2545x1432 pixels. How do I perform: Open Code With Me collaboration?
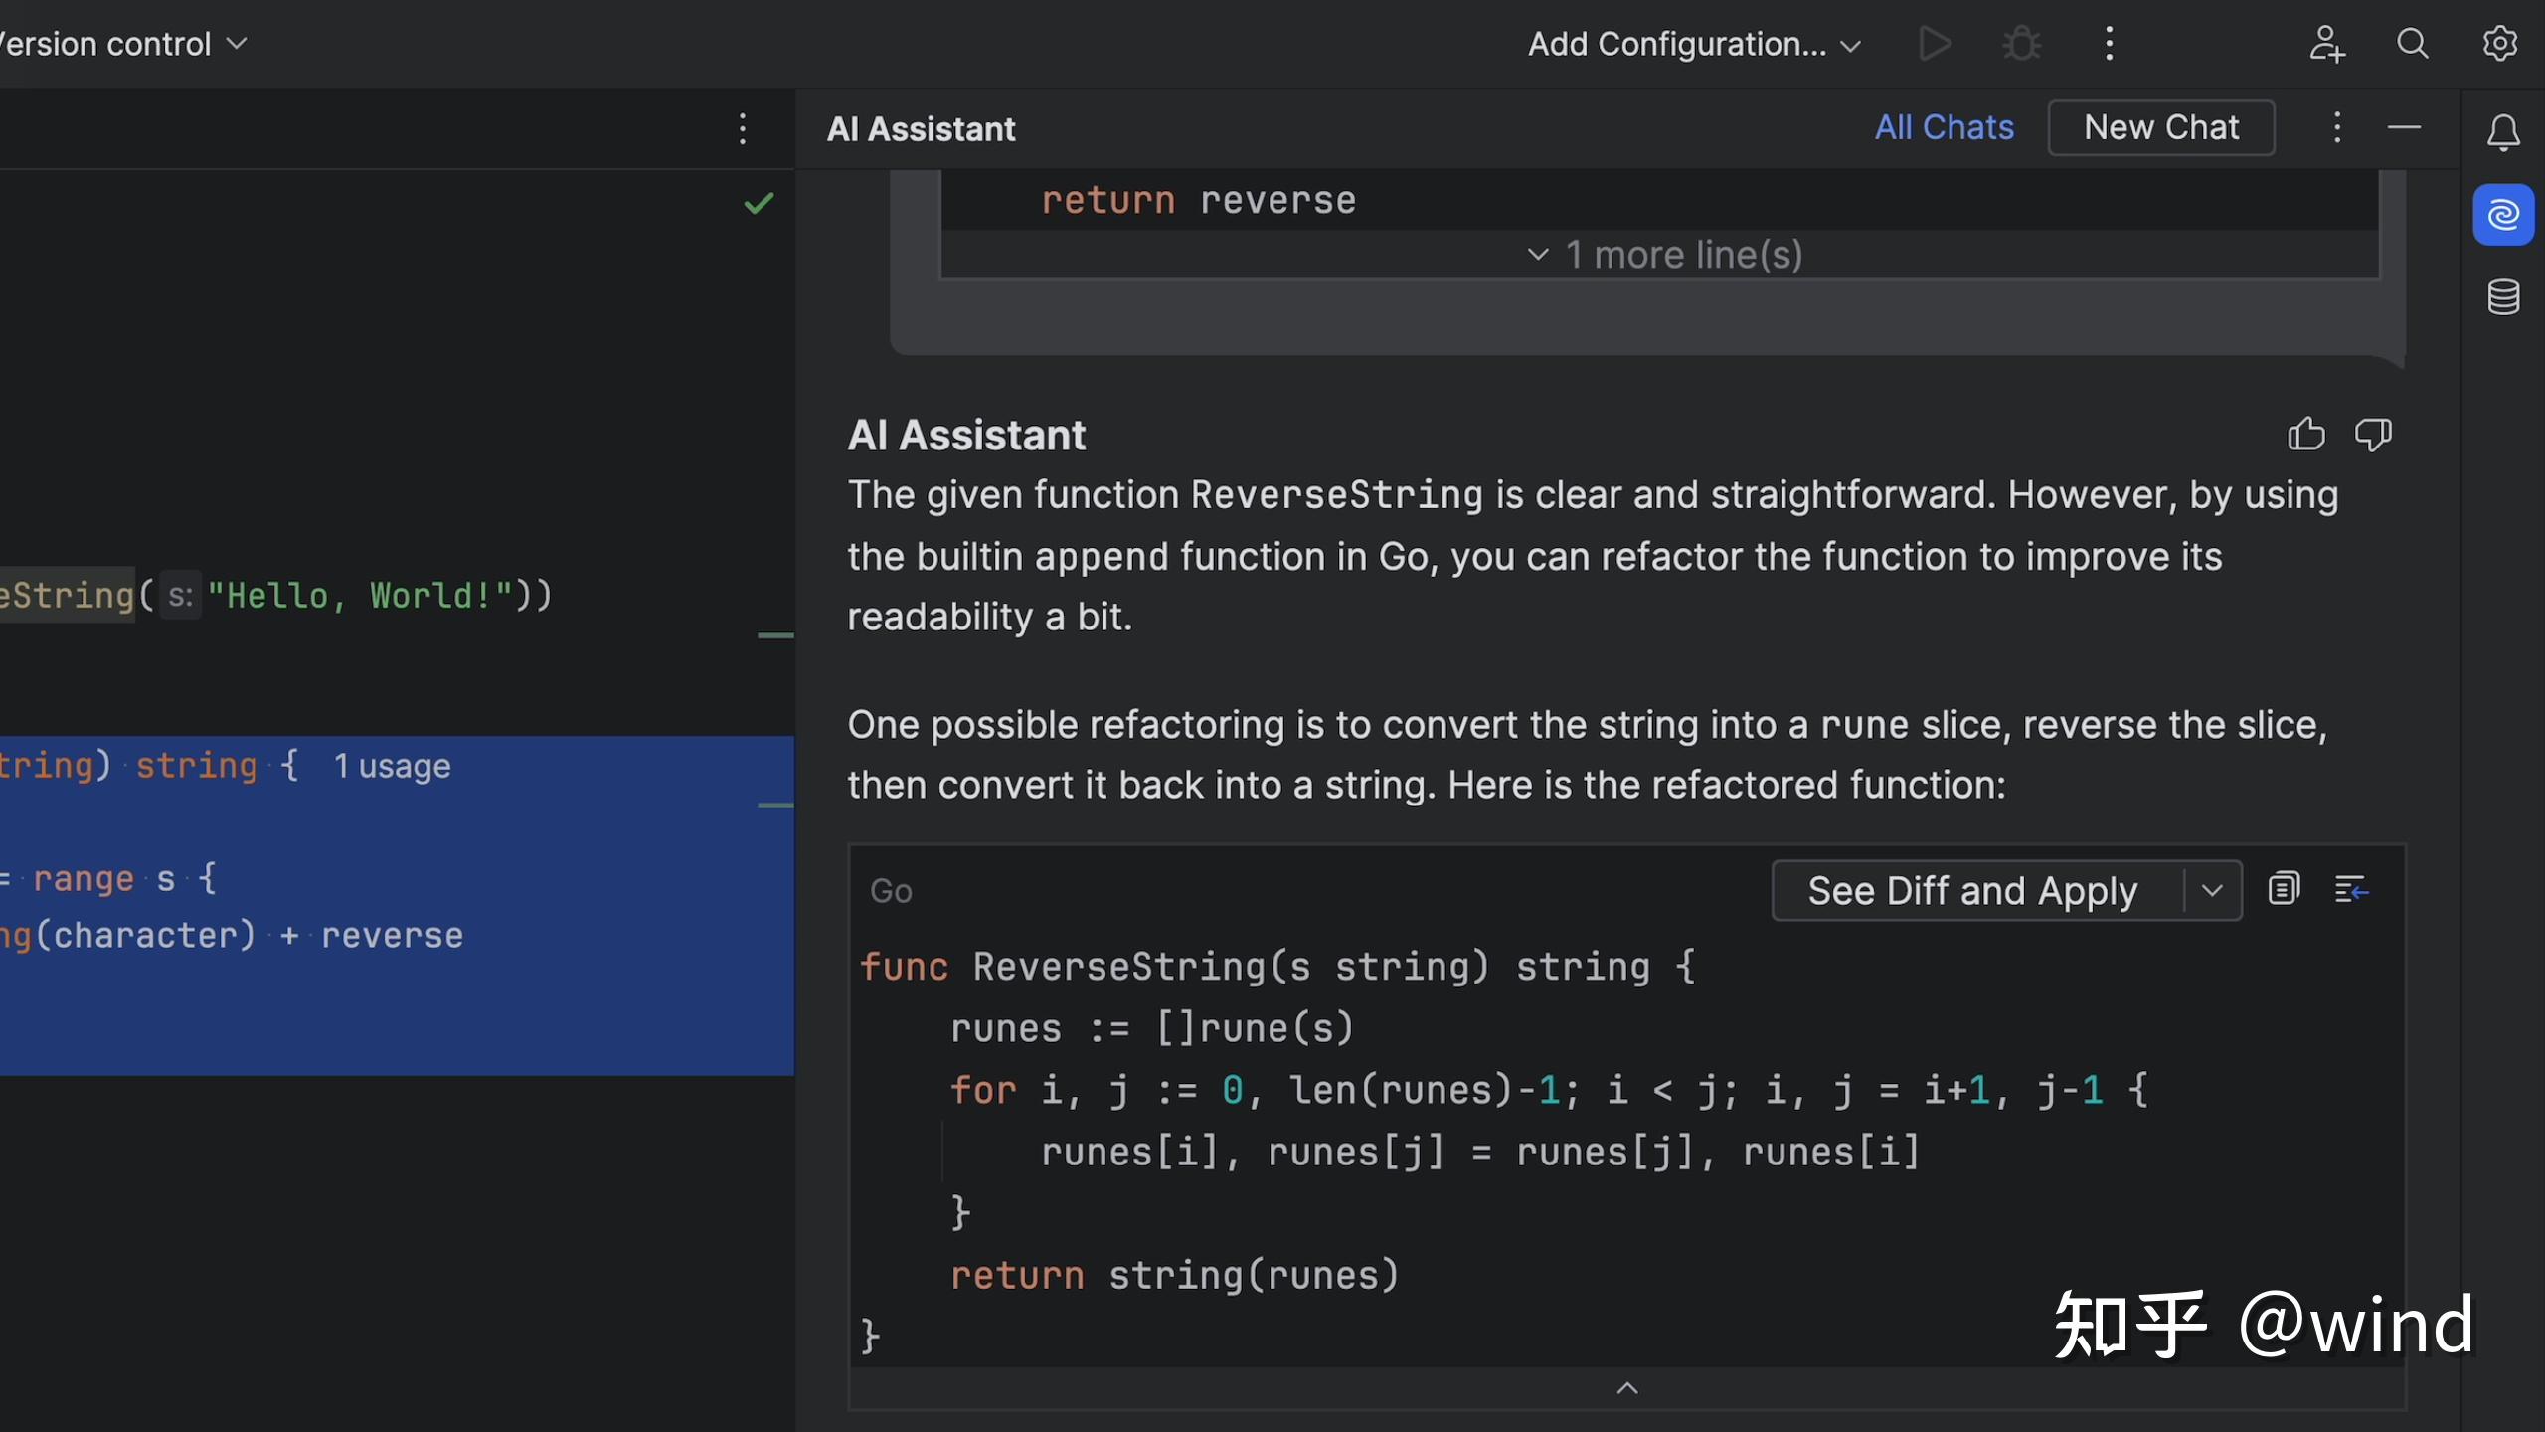point(2327,43)
